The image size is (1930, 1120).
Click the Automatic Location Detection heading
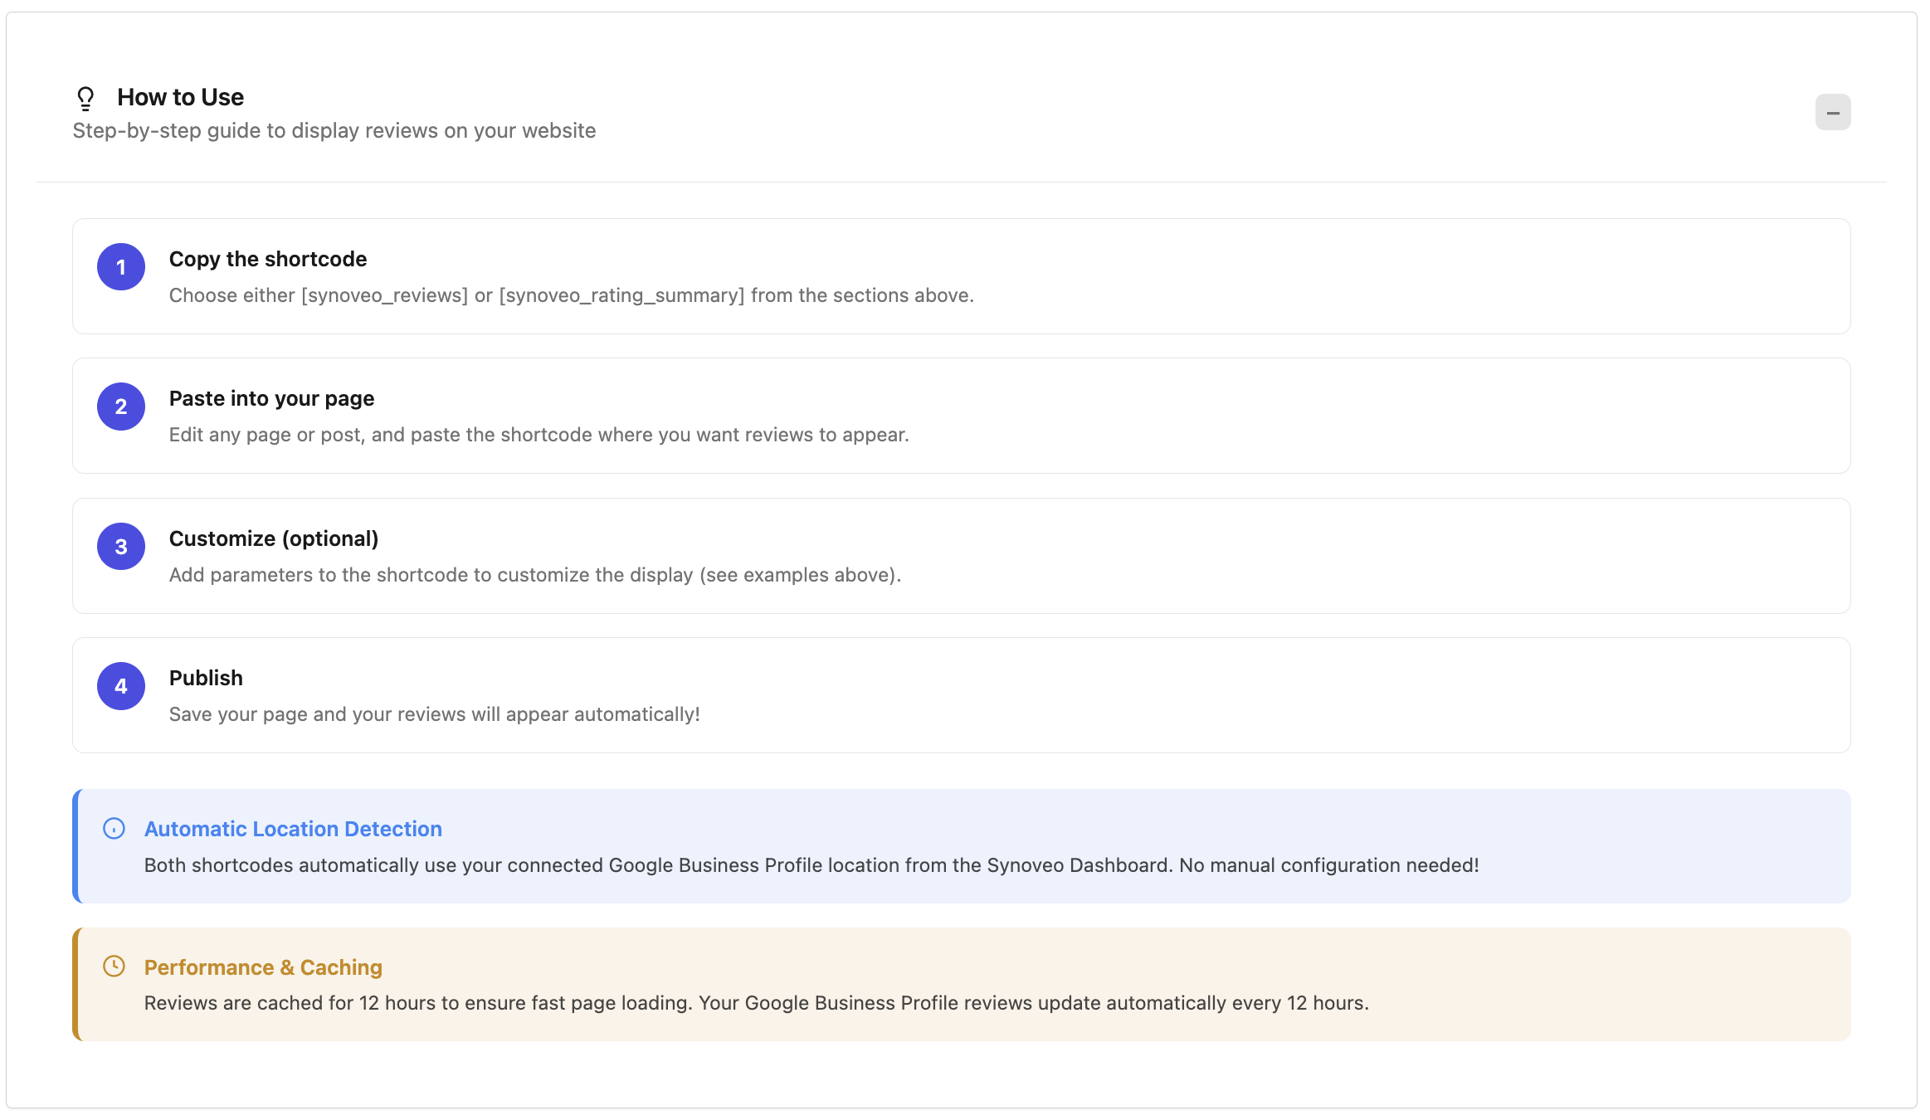(x=293, y=829)
